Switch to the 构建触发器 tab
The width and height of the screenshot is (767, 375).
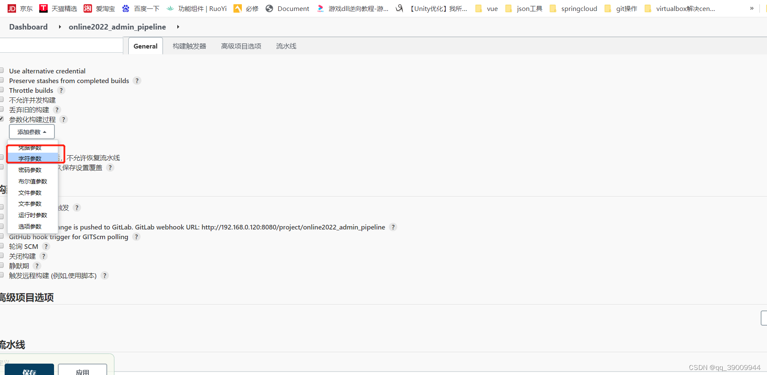pos(190,46)
